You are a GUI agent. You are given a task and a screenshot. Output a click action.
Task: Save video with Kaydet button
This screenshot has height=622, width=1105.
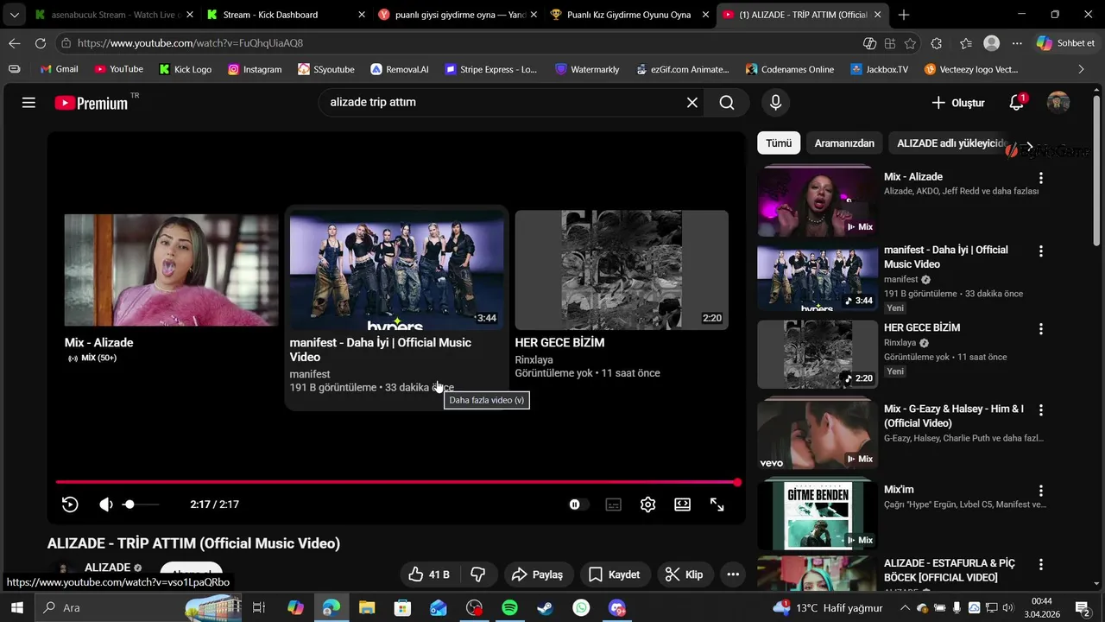pyautogui.click(x=615, y=574)
